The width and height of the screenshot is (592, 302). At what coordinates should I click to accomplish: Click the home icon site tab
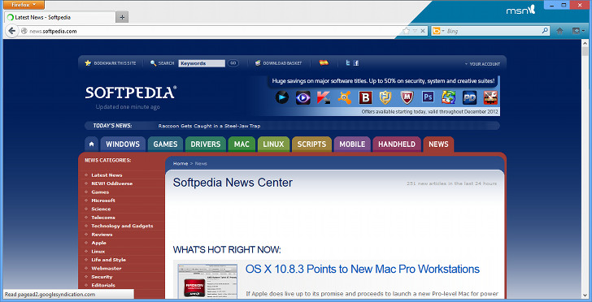pos(91,144)
